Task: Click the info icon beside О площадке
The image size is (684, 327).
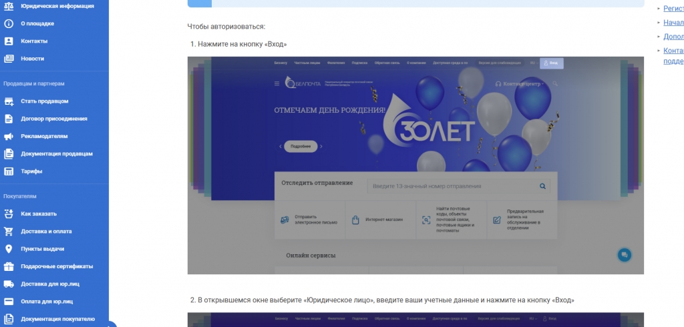Action: [9, 23]
